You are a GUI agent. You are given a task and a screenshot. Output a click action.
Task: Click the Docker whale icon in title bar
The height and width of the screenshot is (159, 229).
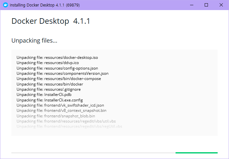pos(5,5)
